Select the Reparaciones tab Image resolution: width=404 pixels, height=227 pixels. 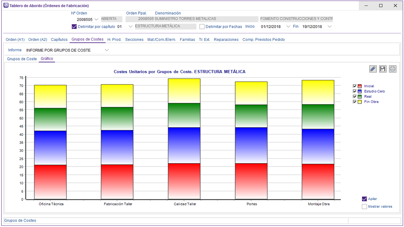[x=226, y=40]
